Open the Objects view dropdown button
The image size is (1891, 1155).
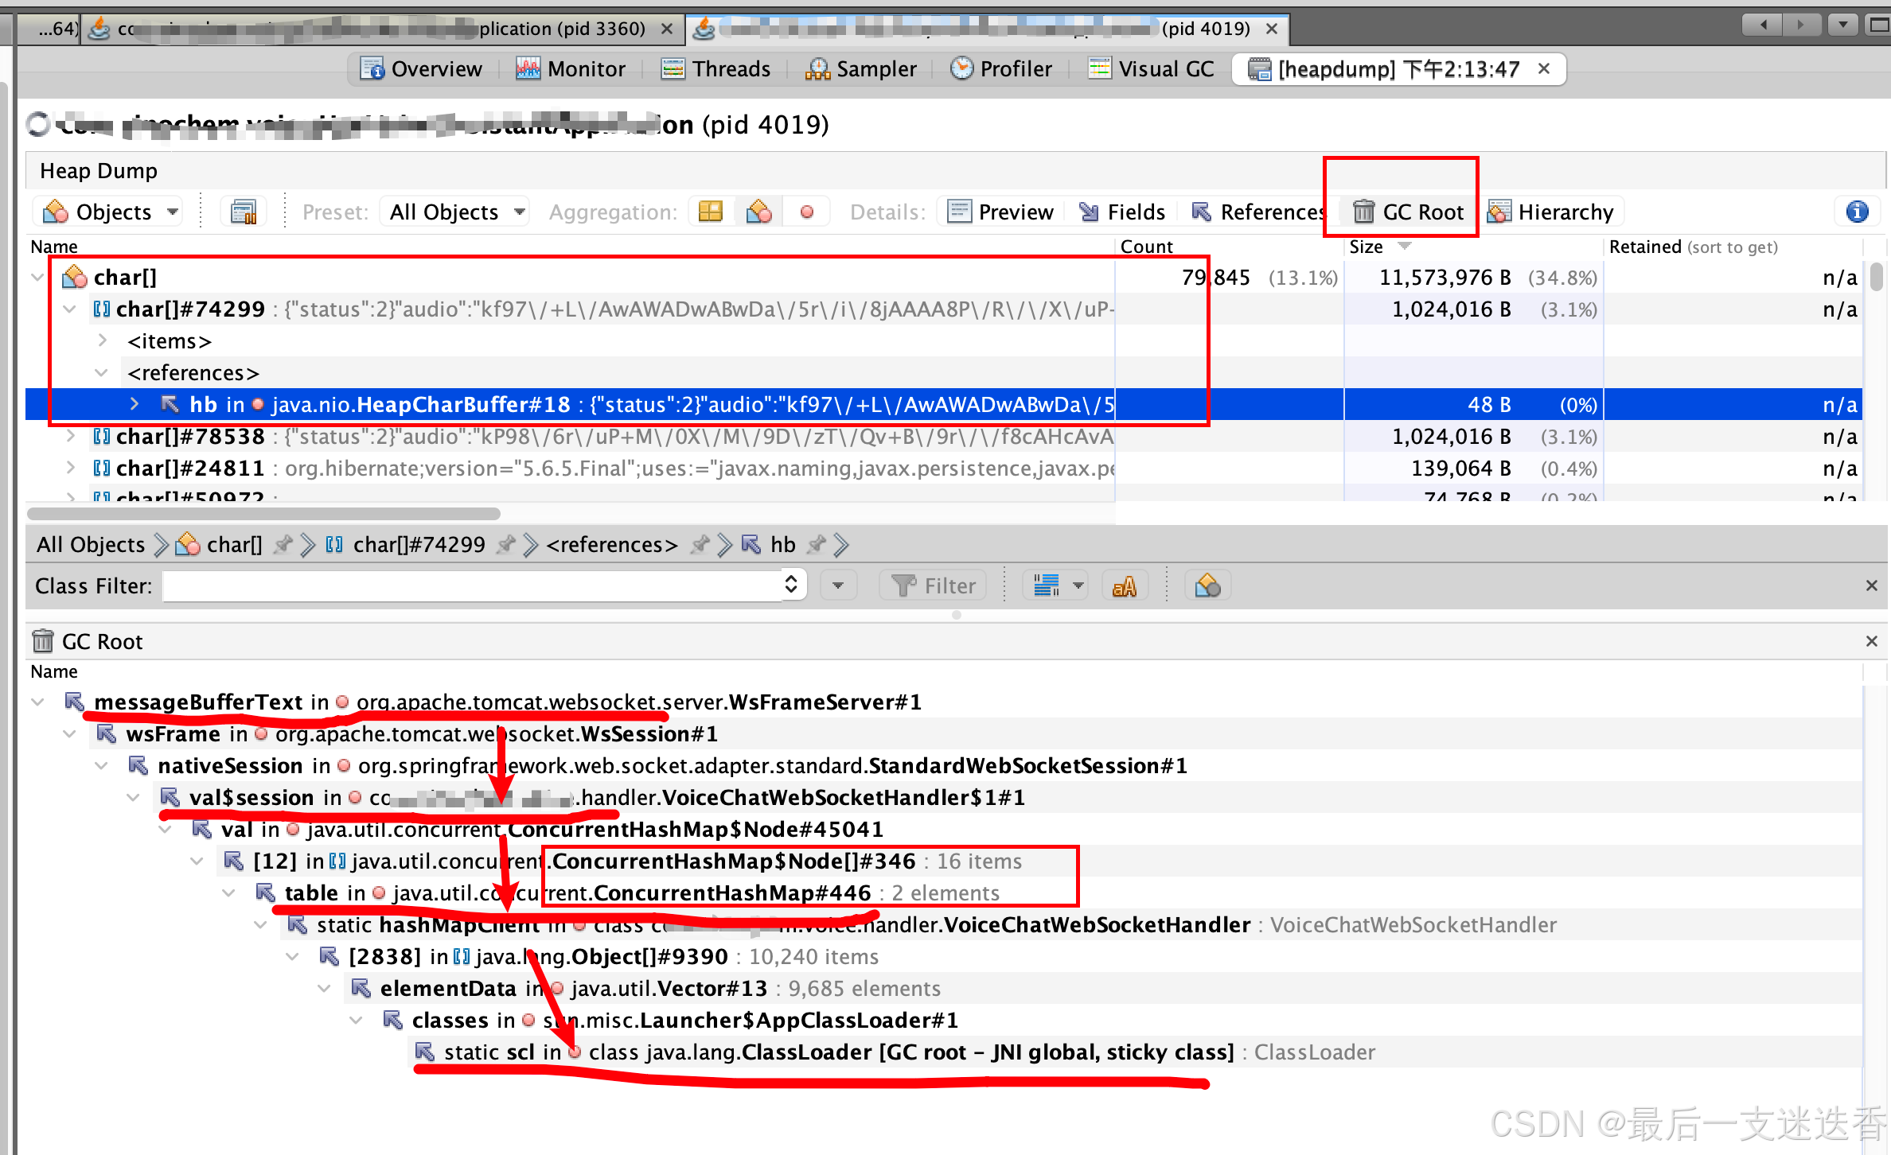(108, 212)
